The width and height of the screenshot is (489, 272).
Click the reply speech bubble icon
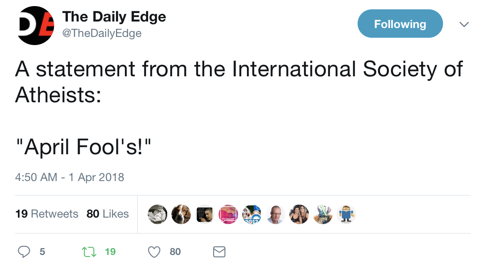(24, 252)
